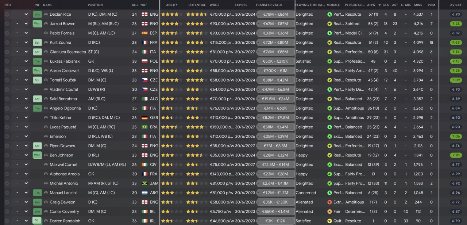
Task: Click the 'Spt' status icon for Kurt Zouma
Action: [x=37, y=43]
